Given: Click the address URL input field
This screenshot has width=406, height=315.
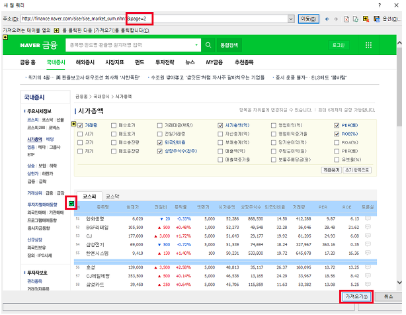Looking at the screenshot, I should pyautogui.click(x=154, y=19).
